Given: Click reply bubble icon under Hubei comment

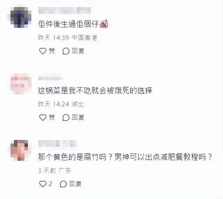Looking at the screenshot, I should tap(66, 118).
